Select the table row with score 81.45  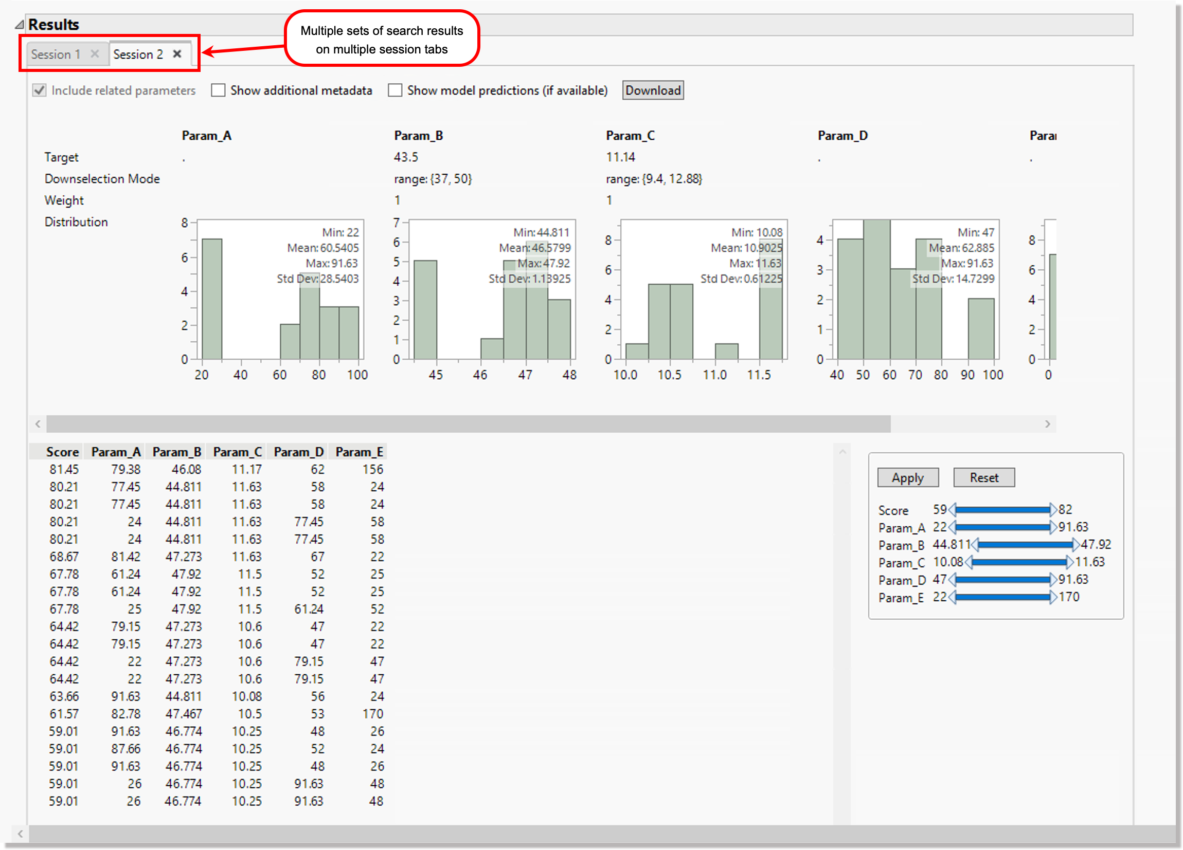point(208,470)
